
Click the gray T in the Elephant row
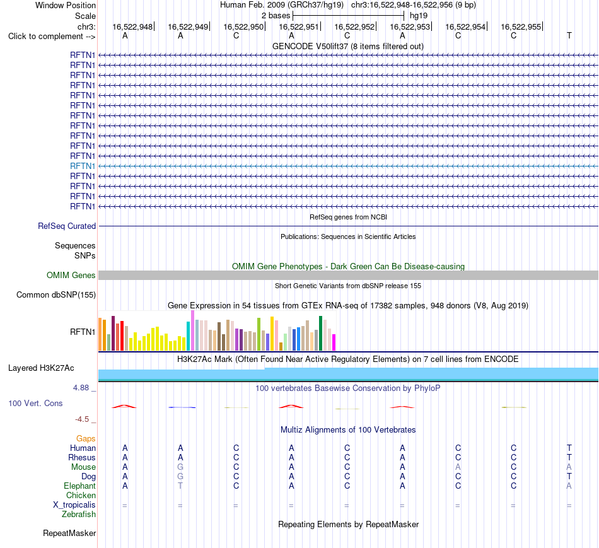click(180, 486)
